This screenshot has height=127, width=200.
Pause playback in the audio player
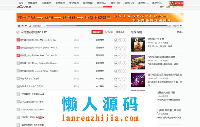coord(19,26)
